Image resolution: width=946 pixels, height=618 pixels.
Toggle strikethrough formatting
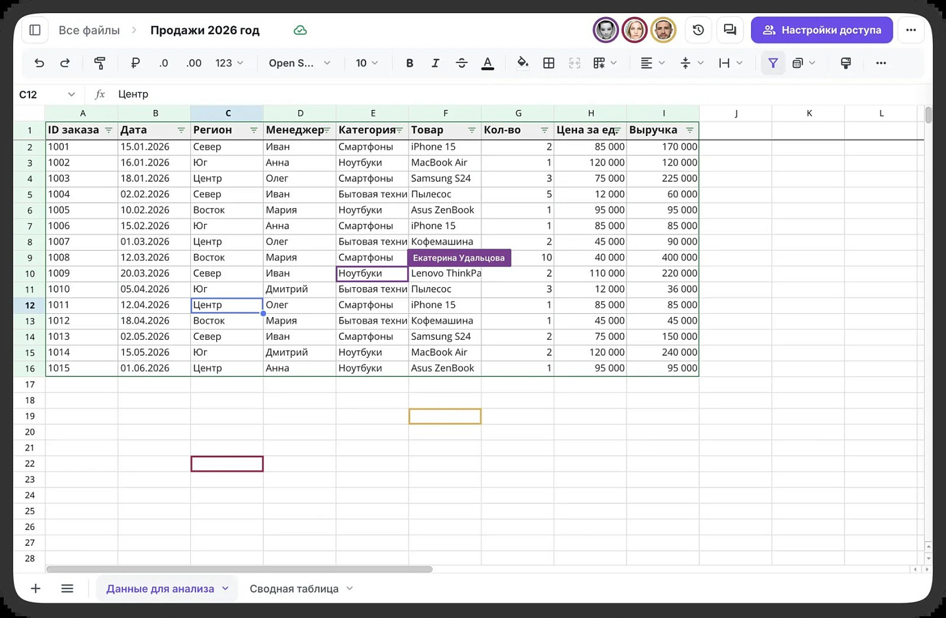point(462,63)
